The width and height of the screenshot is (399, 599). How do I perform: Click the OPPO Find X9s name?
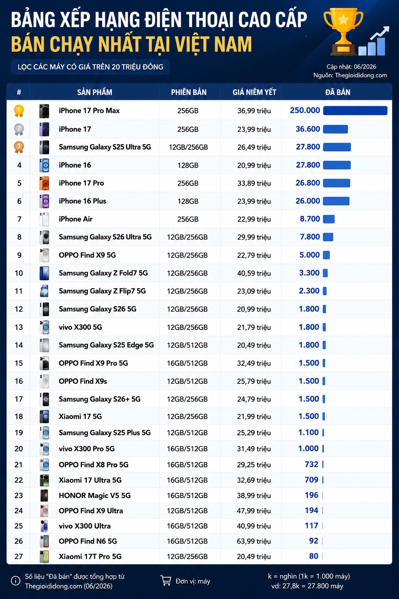pos(83,381)
